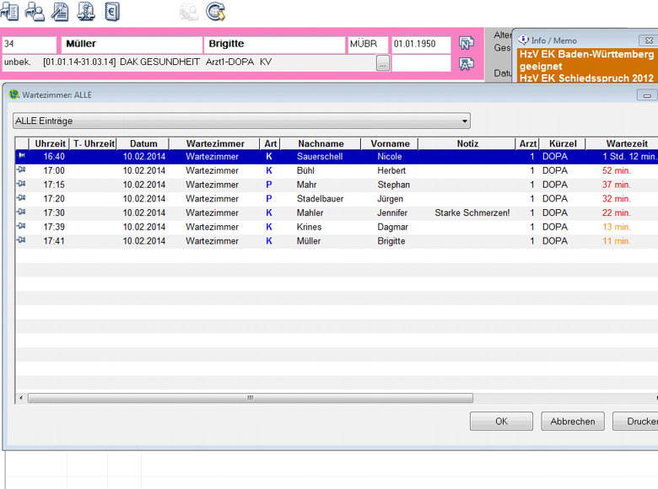Image resolution: width=658 pixels, height=489 pixels.
Task: Open the ALLE Einträge dropdown
Action: coord(241,121)
